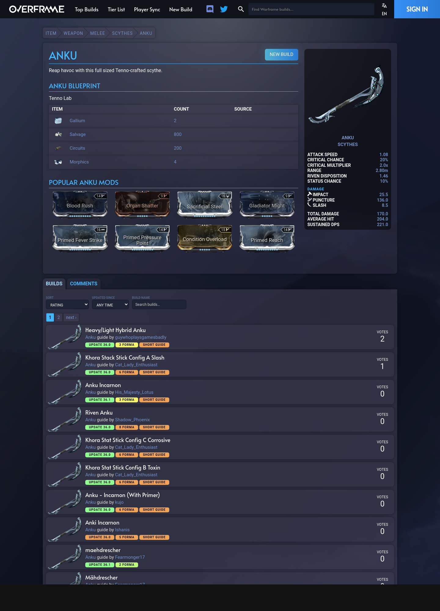The width and height of the screenshot is (440, 611).
Task: Switch to the Comments tab
Action: (x=84, y=284)
